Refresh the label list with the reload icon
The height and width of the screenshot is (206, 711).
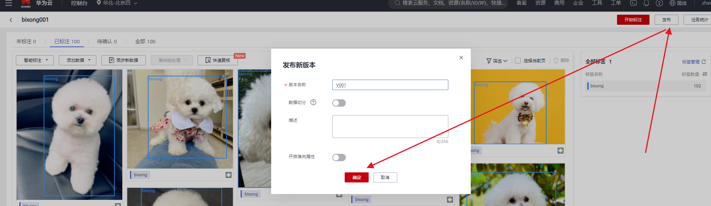click(704, 62)
